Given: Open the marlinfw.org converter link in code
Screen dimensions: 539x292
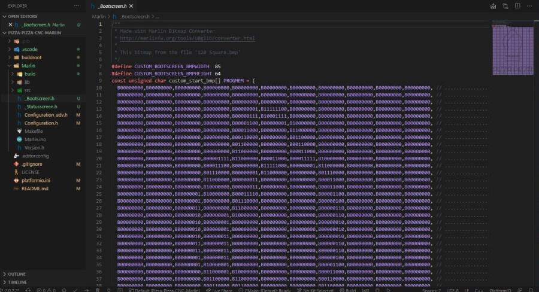Looking at the screenshot, I should point(187,38).
